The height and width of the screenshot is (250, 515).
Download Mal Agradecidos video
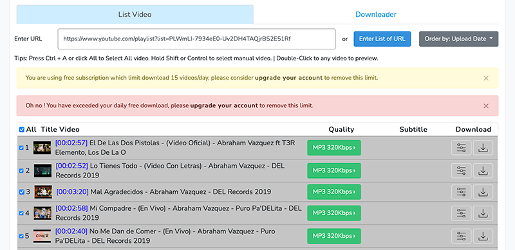click(483, 192)
